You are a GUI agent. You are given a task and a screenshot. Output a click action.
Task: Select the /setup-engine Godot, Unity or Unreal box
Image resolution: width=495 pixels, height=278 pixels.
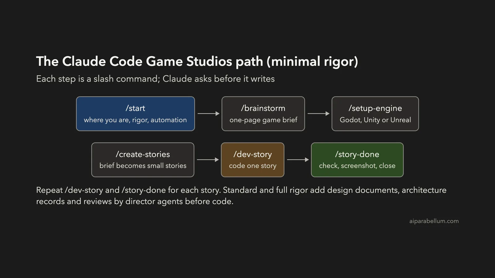point(375,114)
